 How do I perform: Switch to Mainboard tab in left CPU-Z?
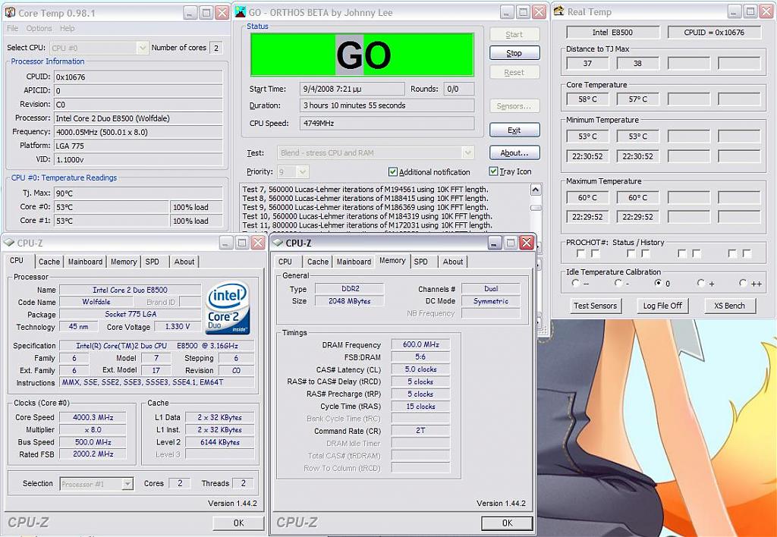coord(85,262)
